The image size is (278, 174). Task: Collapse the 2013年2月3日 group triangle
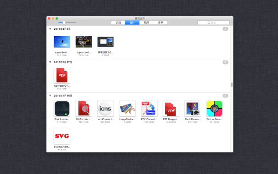click(50, 29)
